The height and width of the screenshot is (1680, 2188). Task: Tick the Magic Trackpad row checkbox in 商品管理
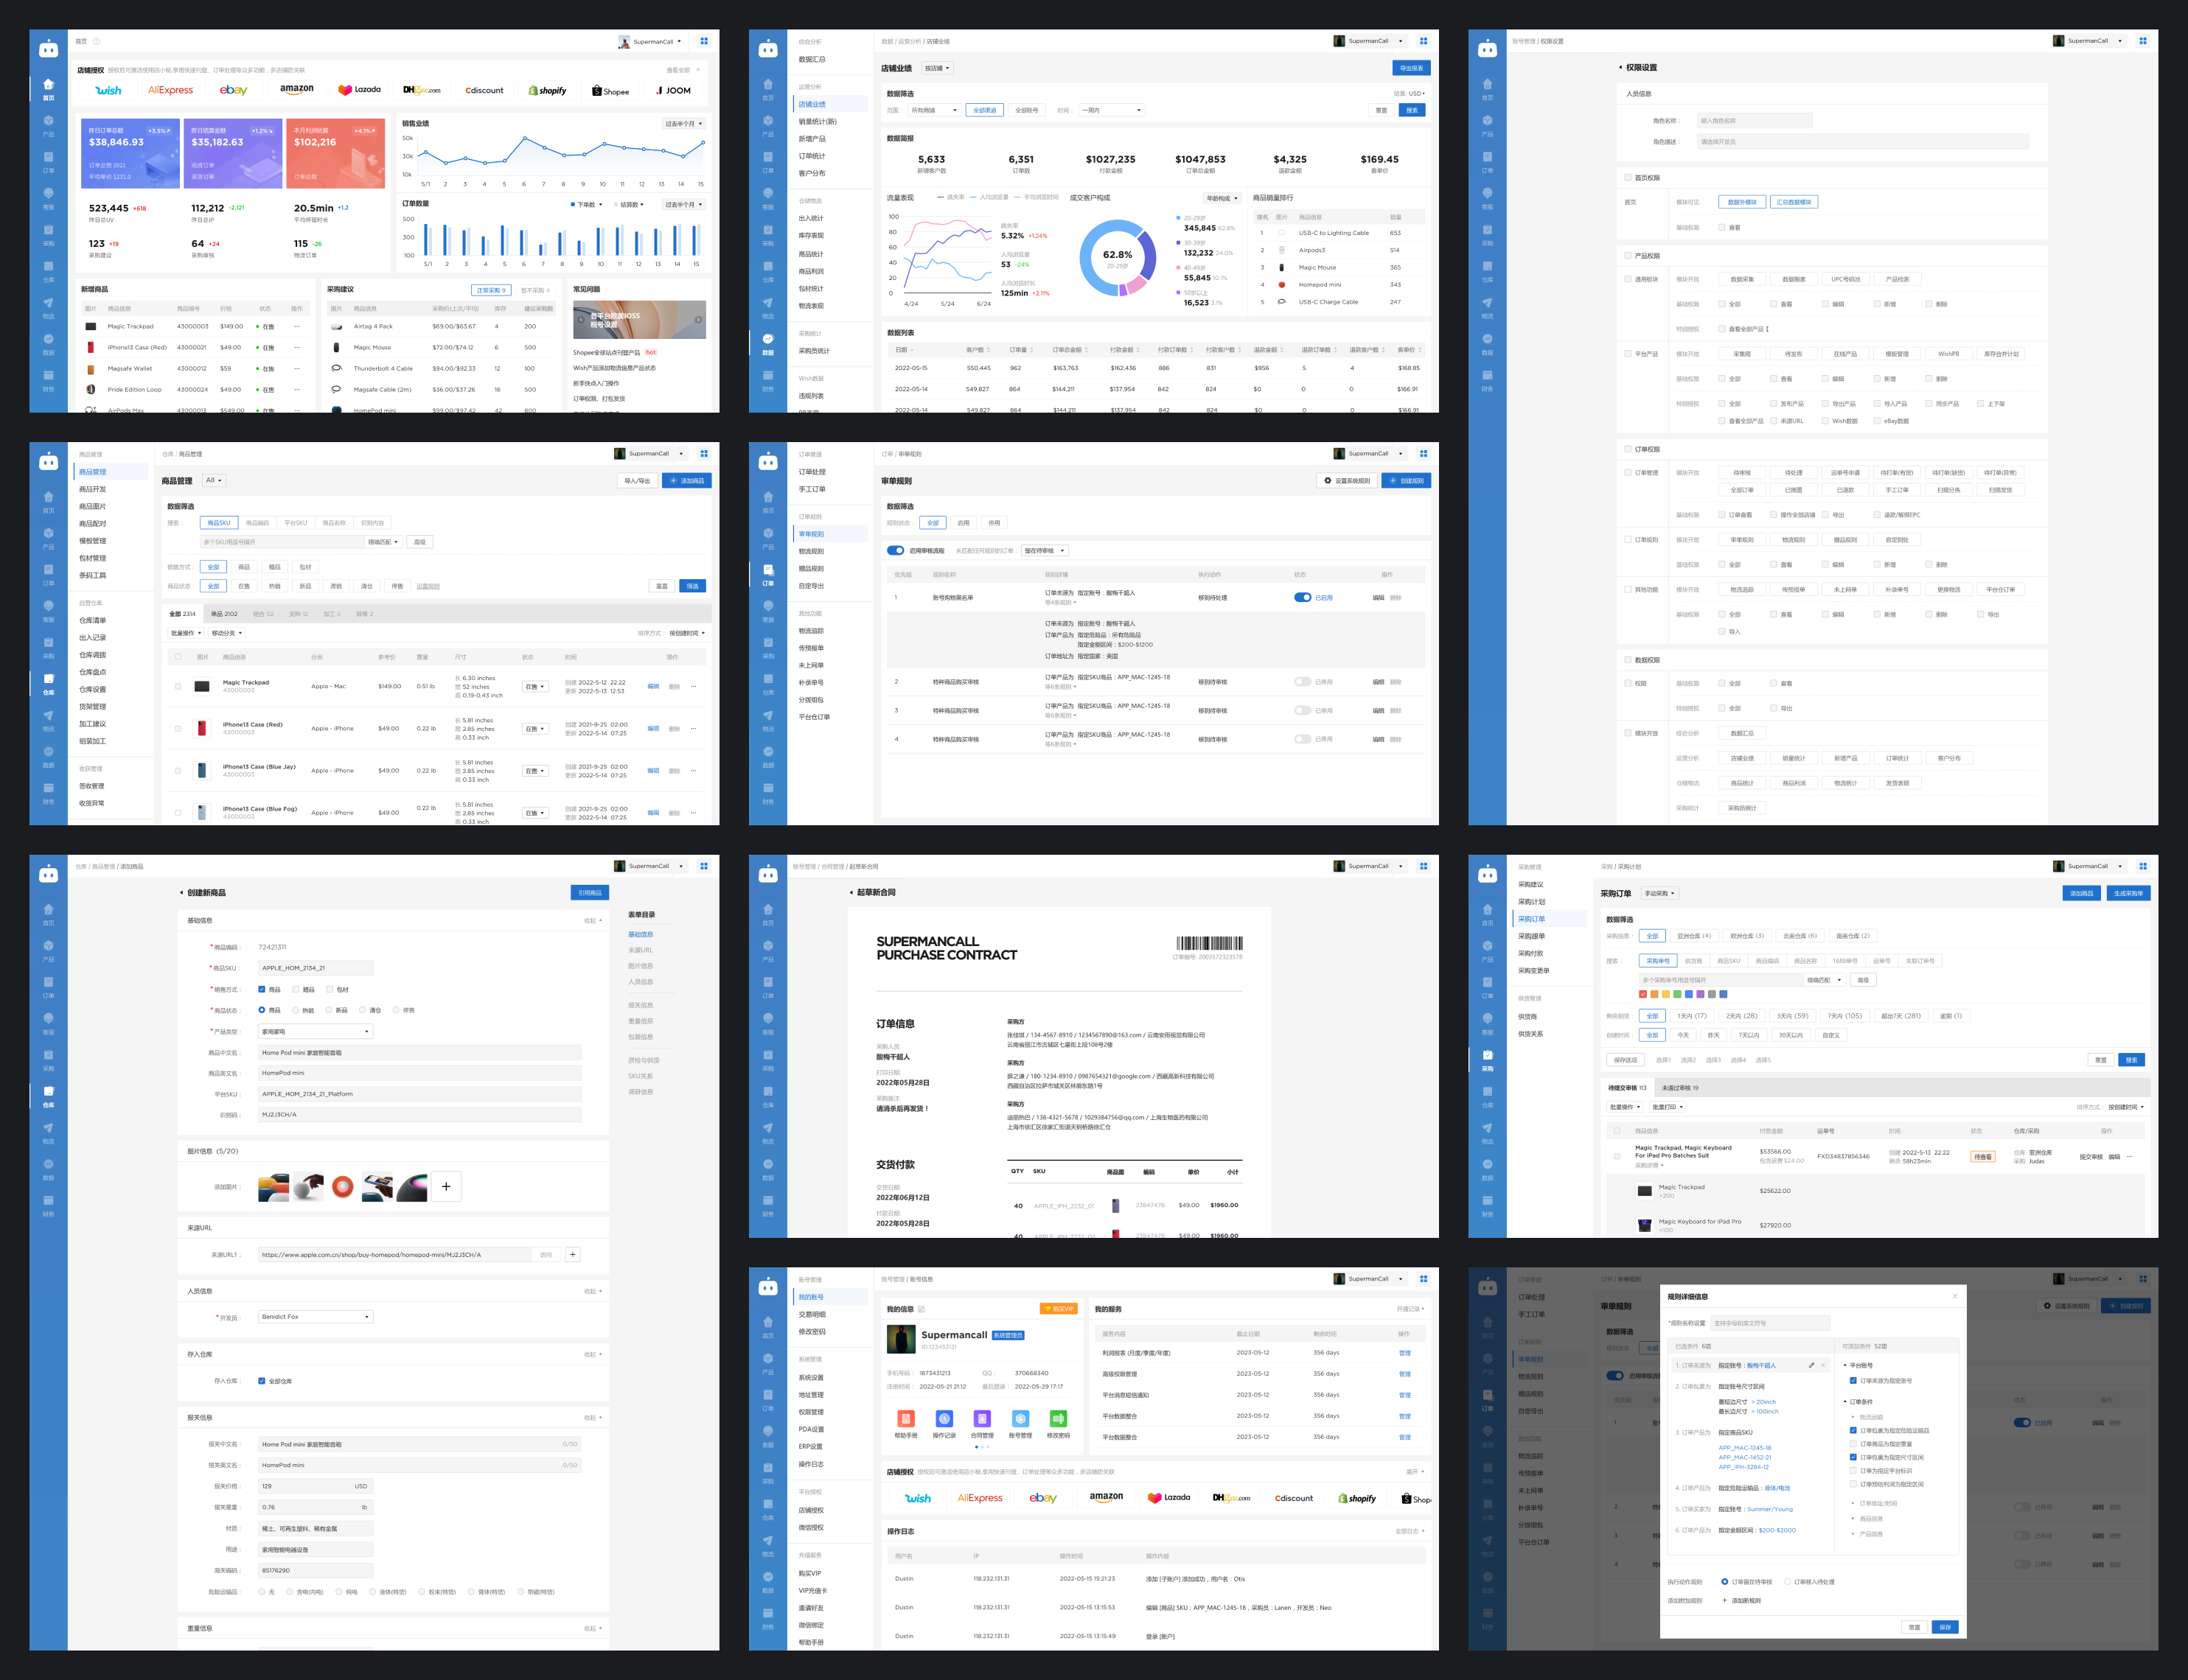tap(178, 686)
